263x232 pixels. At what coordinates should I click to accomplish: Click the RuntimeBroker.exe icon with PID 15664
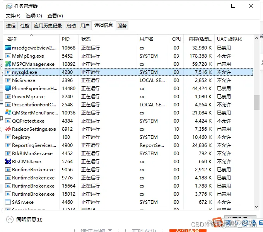[8, 186]
